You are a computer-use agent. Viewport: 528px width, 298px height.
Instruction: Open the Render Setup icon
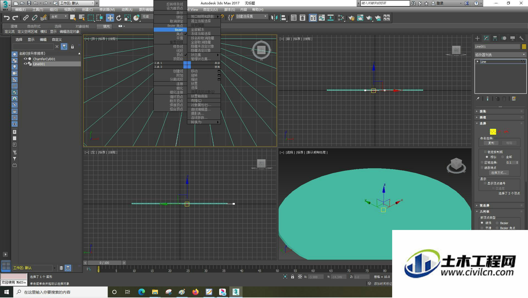click(x=351, y=18)
